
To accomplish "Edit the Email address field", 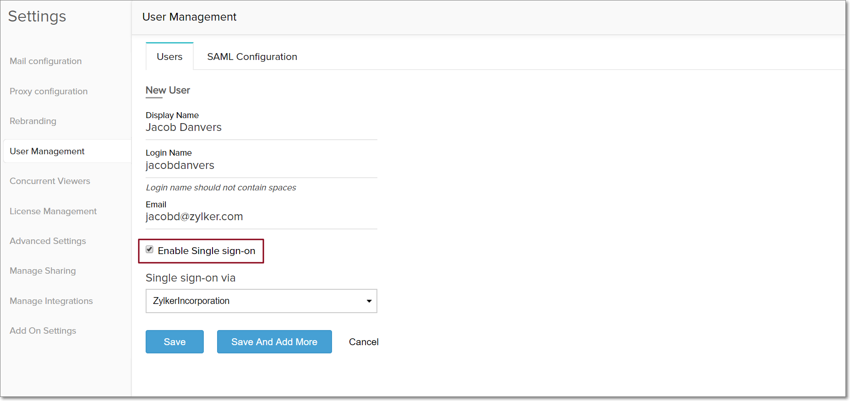I will click(261, 217).
